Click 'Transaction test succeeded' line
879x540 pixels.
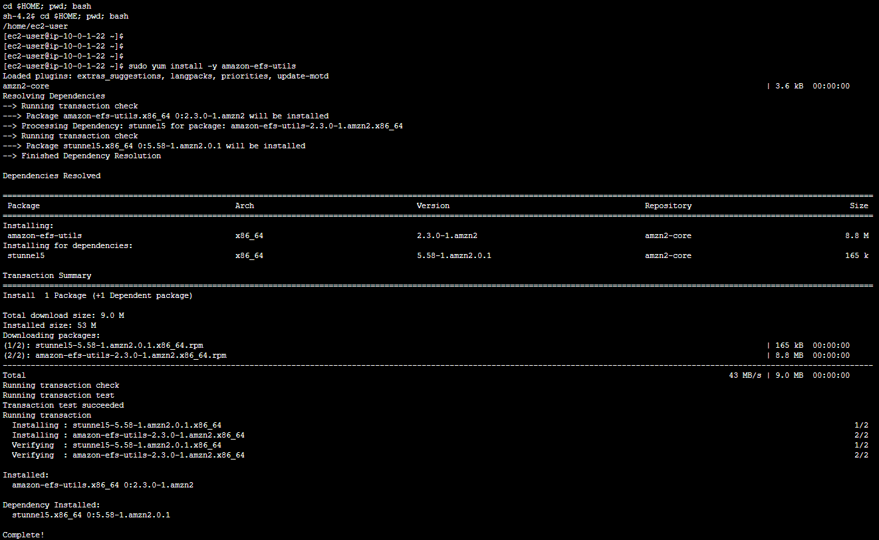pos(63,405)
